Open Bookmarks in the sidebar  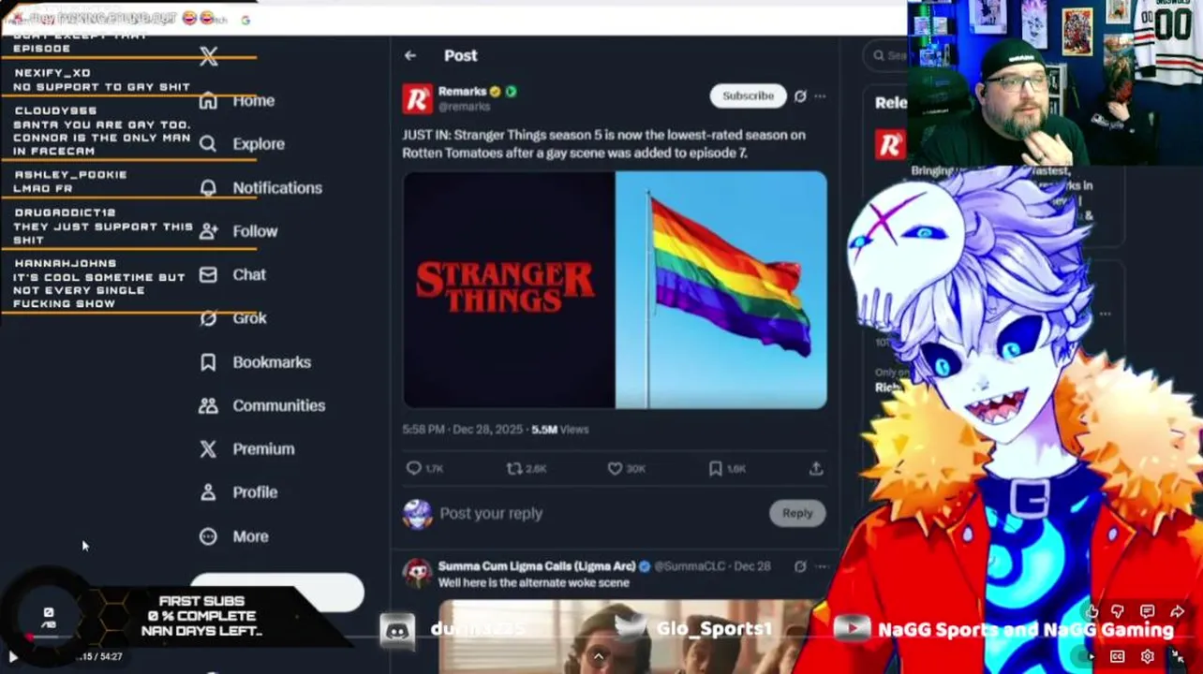coord(255,361)
